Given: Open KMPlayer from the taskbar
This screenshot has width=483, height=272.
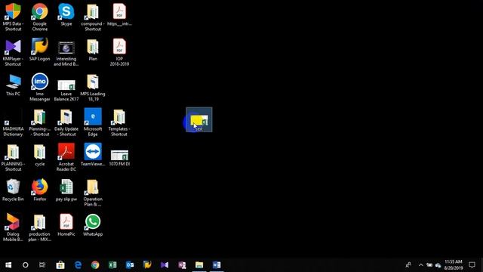Looking at the screenshot, I should click(165, 265).
